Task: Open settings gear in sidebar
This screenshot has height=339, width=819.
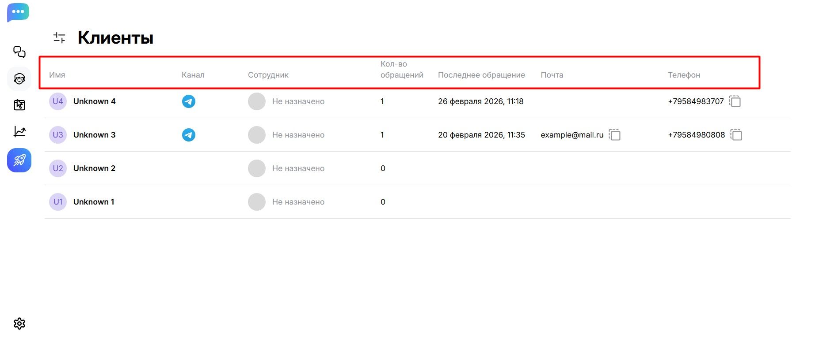Action: [19, 324]
